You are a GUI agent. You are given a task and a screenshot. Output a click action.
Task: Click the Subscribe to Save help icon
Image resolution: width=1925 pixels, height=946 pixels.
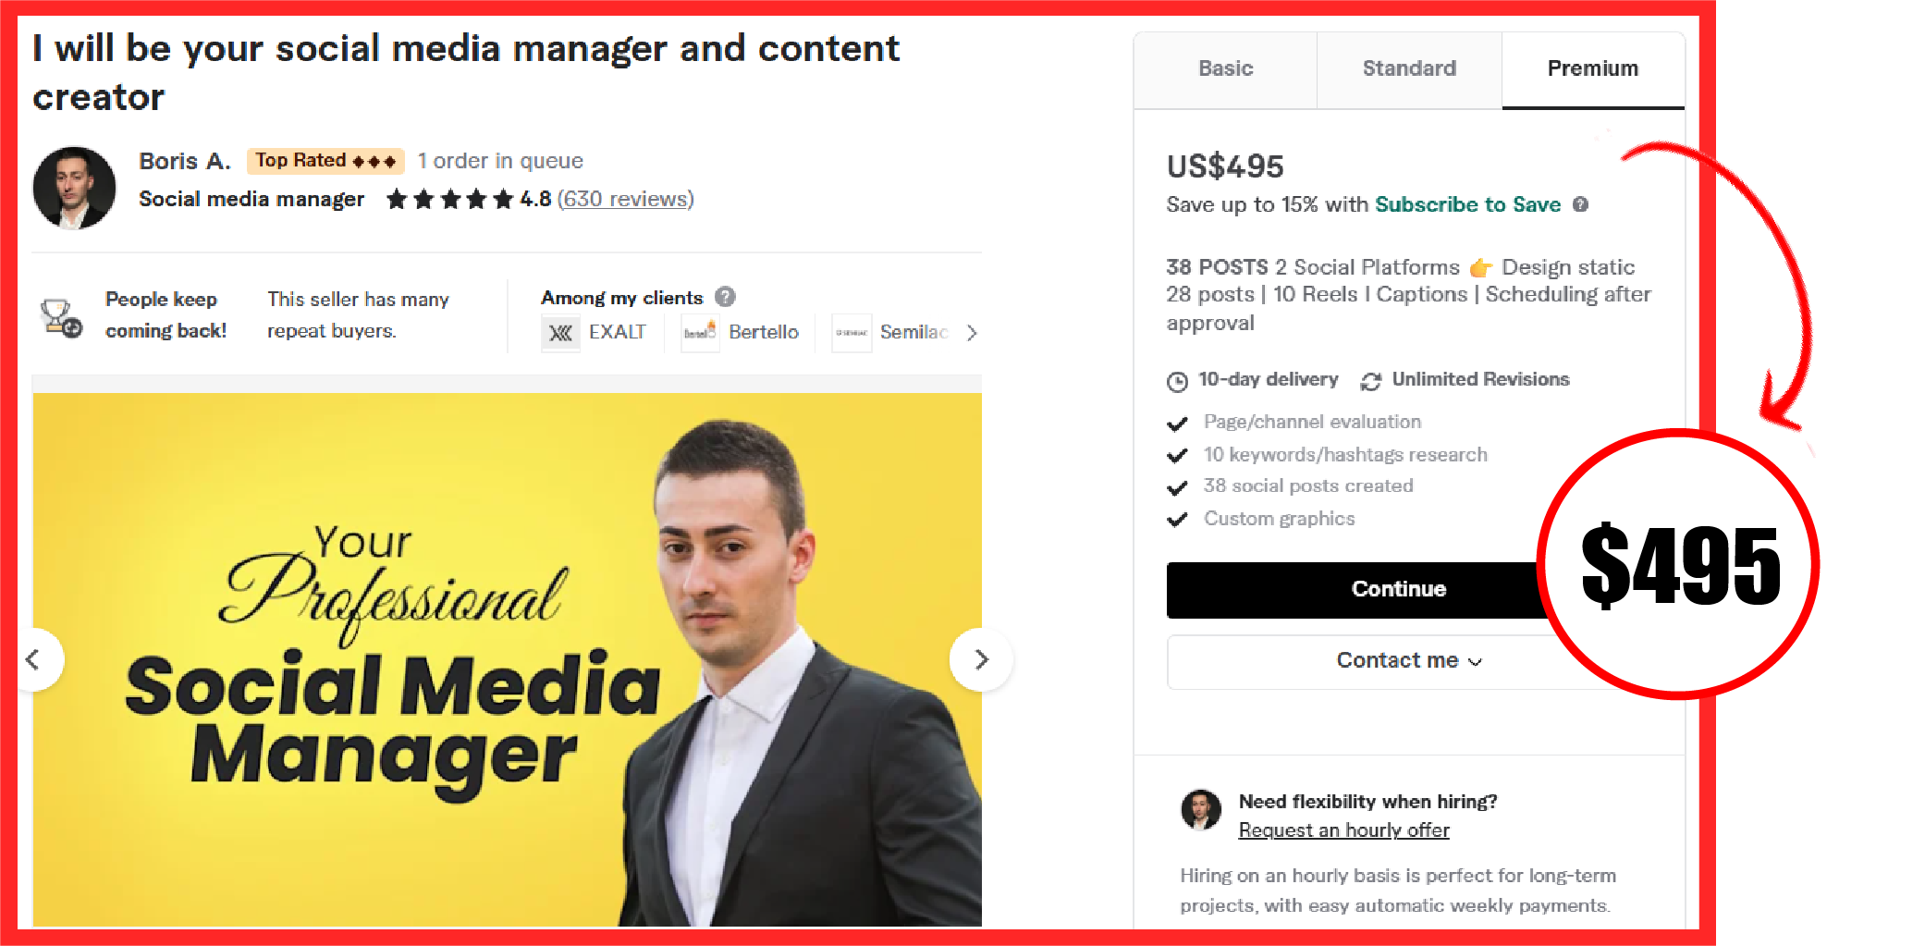coord(1580,204)
